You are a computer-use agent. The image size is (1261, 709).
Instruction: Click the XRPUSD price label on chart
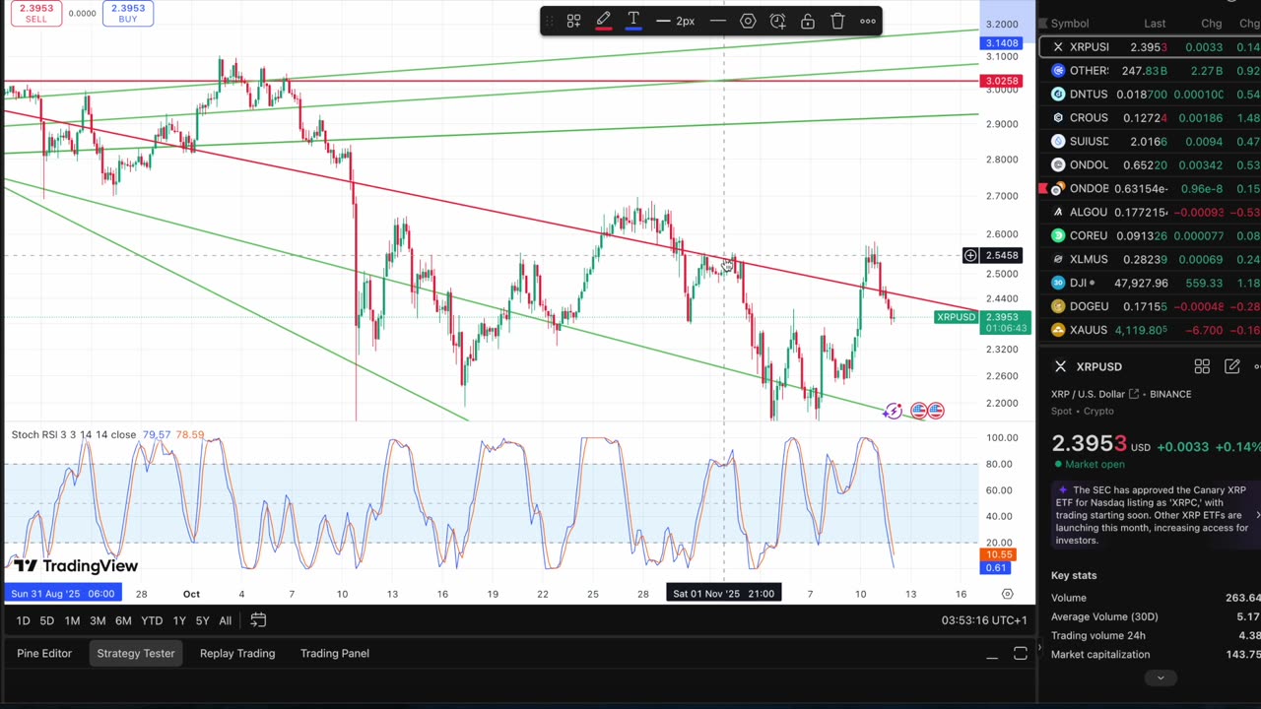(956, 317)
